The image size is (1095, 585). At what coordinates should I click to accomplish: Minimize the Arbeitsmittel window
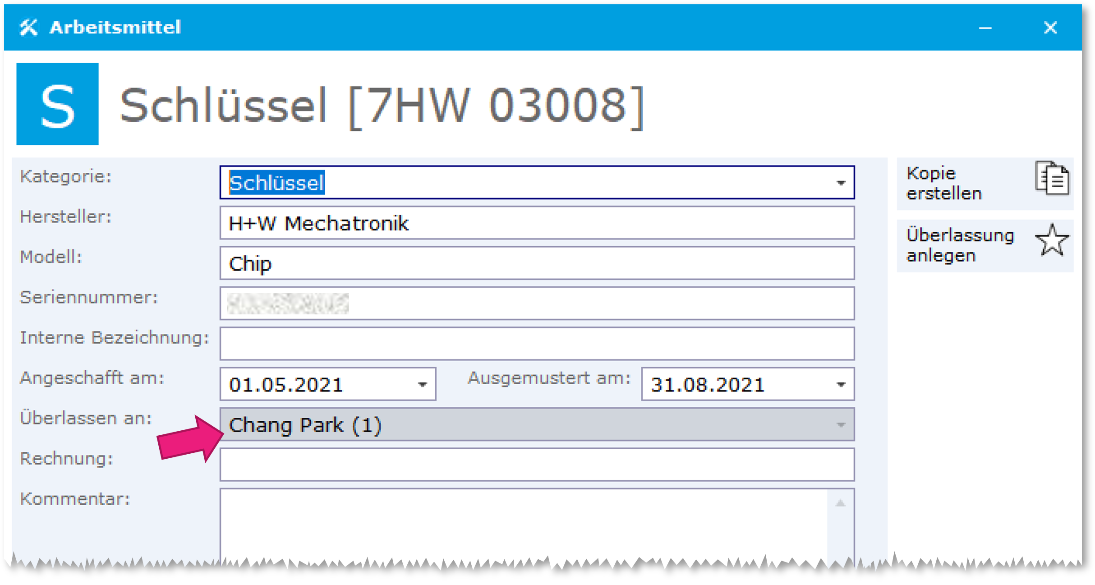(x=985, y=28)
